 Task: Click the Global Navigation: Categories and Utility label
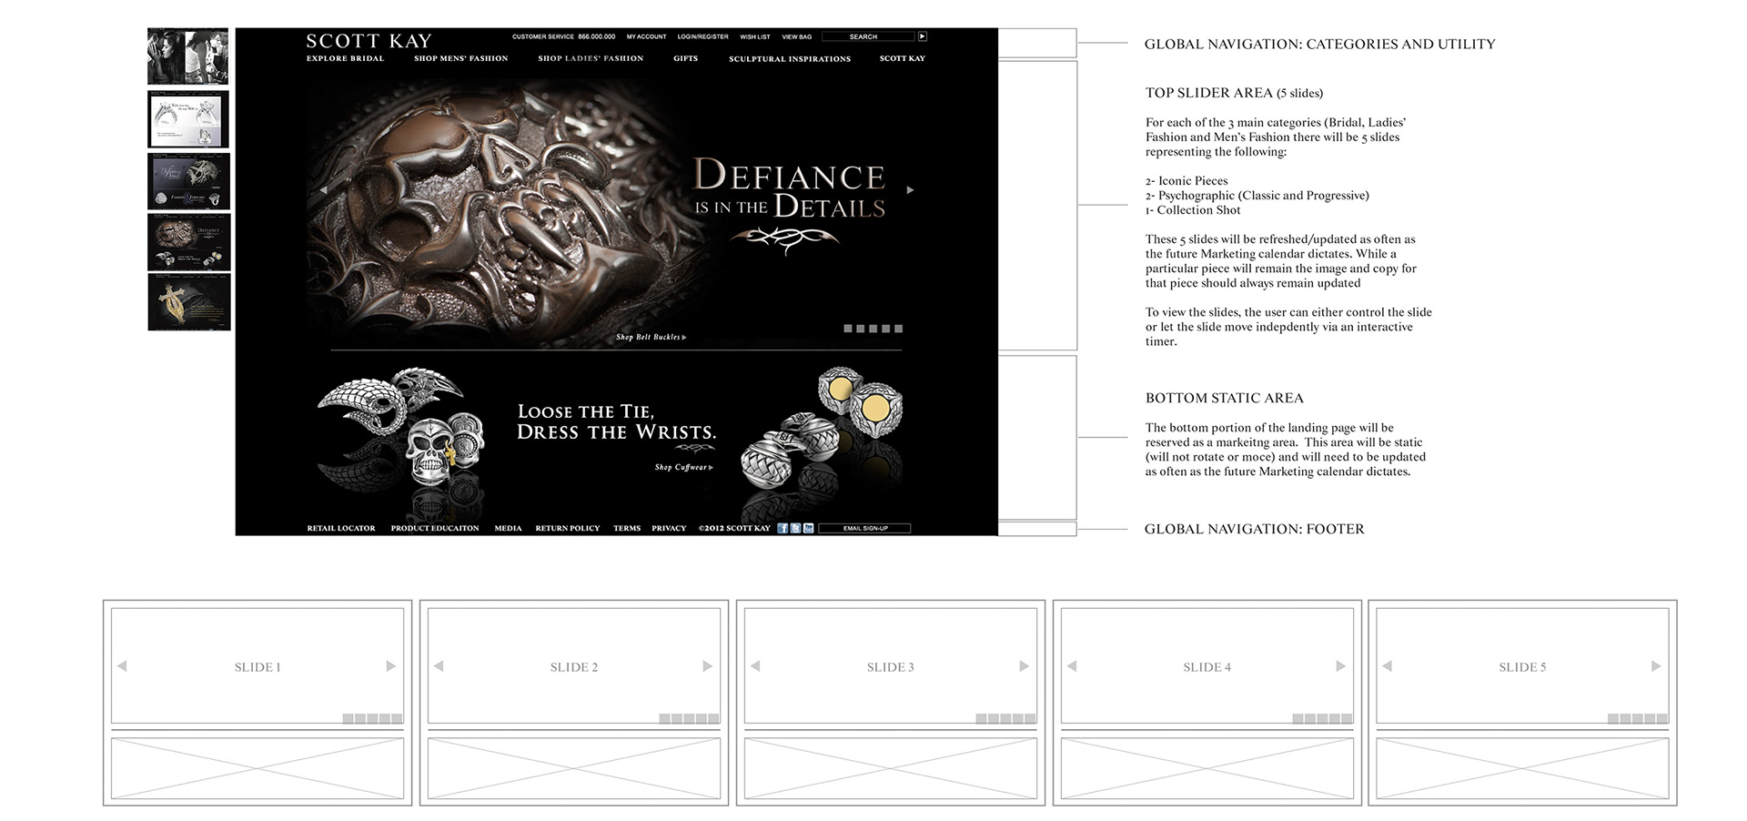point(1319,44)
